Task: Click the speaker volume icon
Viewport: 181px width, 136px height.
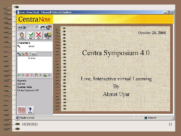Action: [x=24, y=27]
